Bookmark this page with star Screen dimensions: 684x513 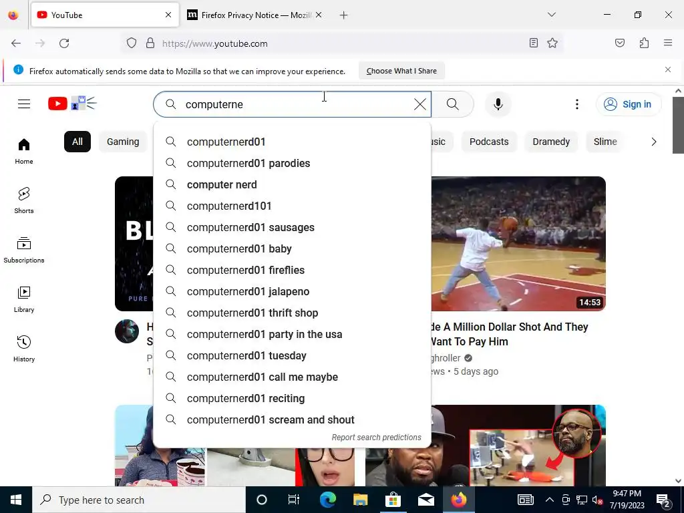point(552,43)
